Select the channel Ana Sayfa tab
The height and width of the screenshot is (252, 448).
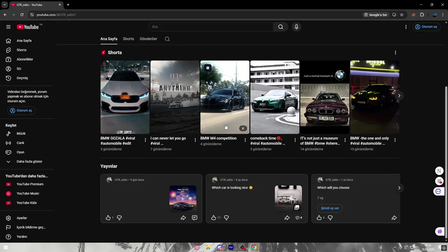tap(109, 39)
